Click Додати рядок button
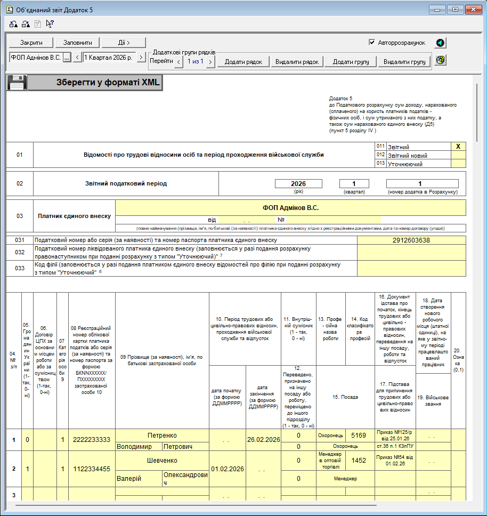 (243, 62)
